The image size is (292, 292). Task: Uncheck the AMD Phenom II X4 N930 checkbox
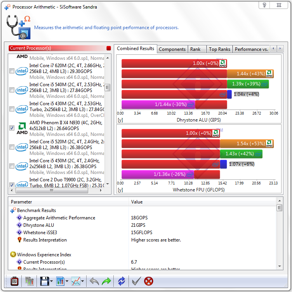12,128
